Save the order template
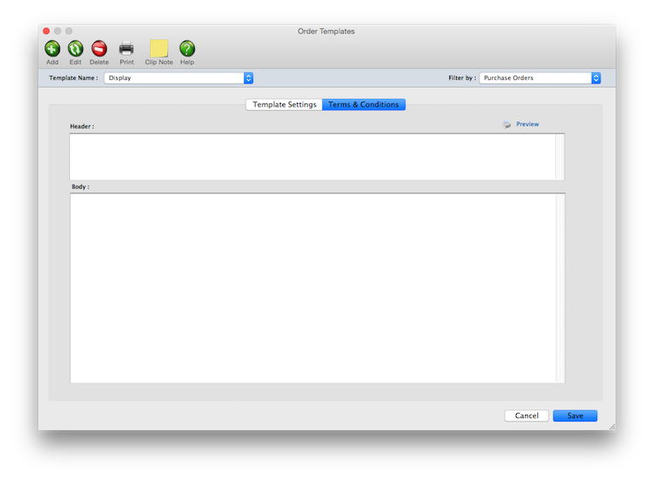 click(575, 416)
